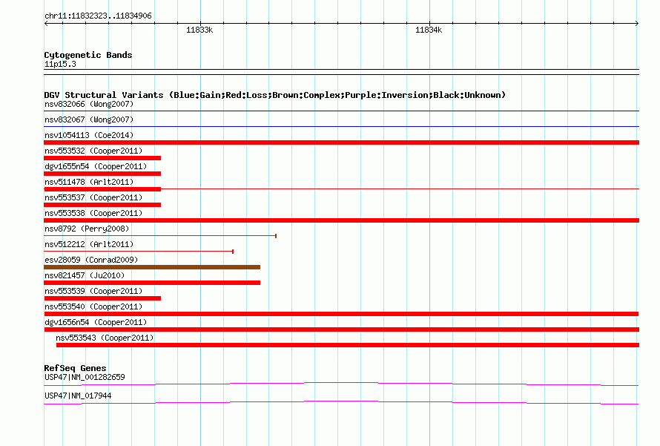Image resolution: width=660 pixels, height=446 pixels.
Task: Select the thin red line of nsv512212
Action: click(139, 252)
